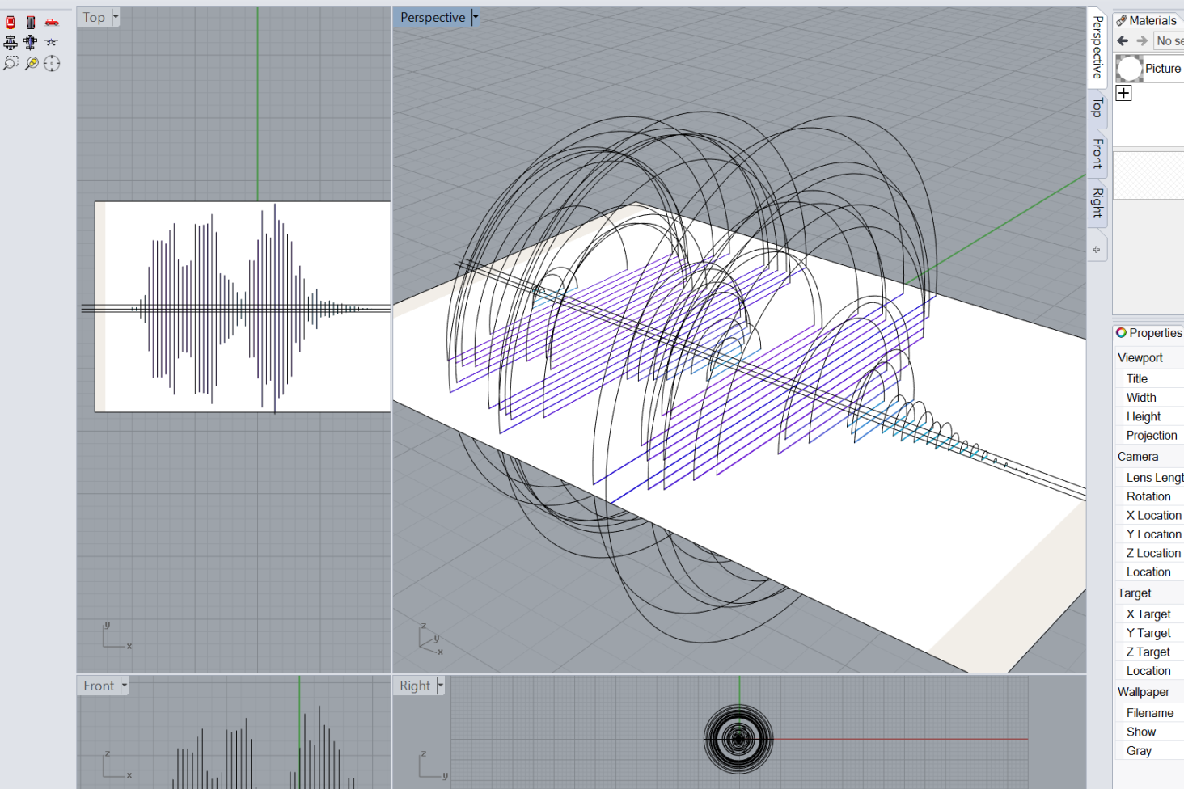Screen dimensions: 1184x789
Task: Click the crosshair Place Target icon
Action: coord(52,63)
